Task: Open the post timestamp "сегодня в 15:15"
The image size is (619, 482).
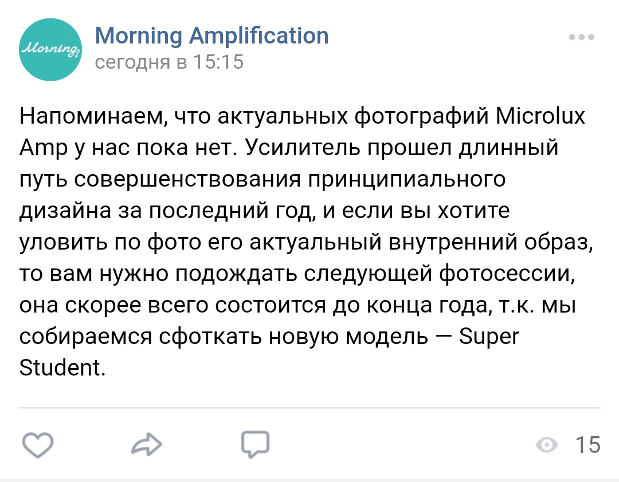Action: click(169, 61)
